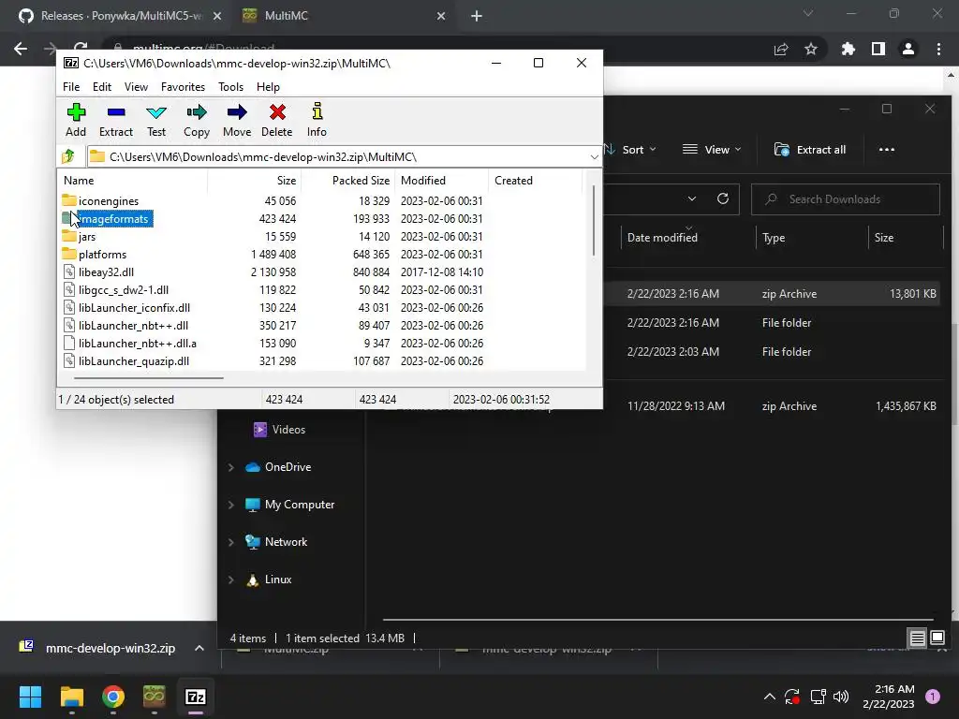Expand the Linux tree node

pyautogui.click(x=230, y=580)
